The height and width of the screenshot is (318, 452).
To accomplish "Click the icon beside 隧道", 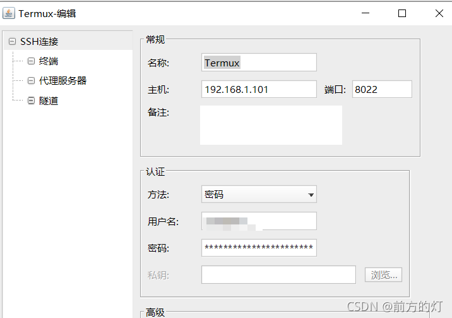I will 31,101.
